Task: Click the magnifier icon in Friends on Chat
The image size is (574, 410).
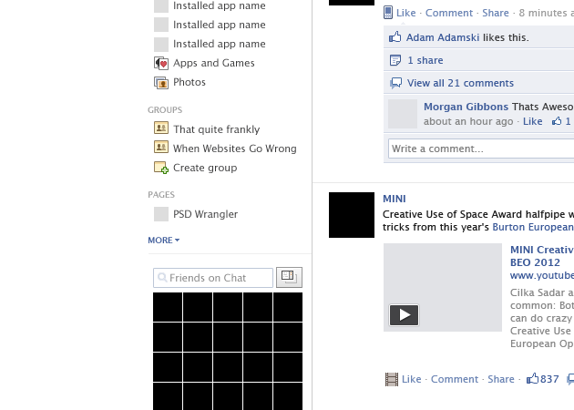Action: [162, 278]
